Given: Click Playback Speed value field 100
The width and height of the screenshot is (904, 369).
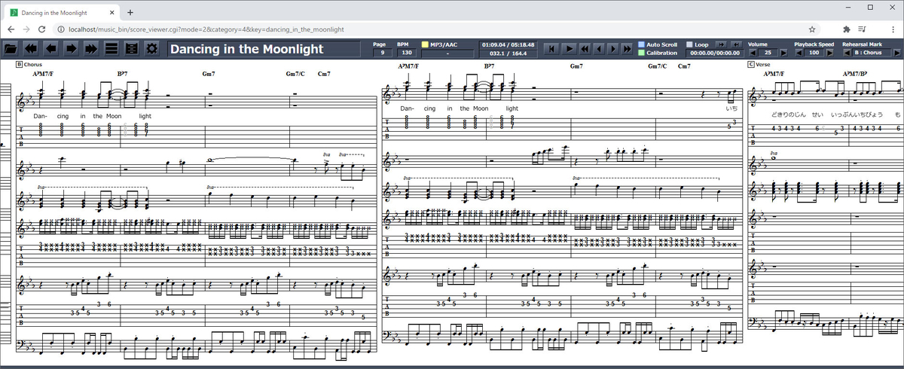Looking at the screenshot, I should click(x=814, y=53).
